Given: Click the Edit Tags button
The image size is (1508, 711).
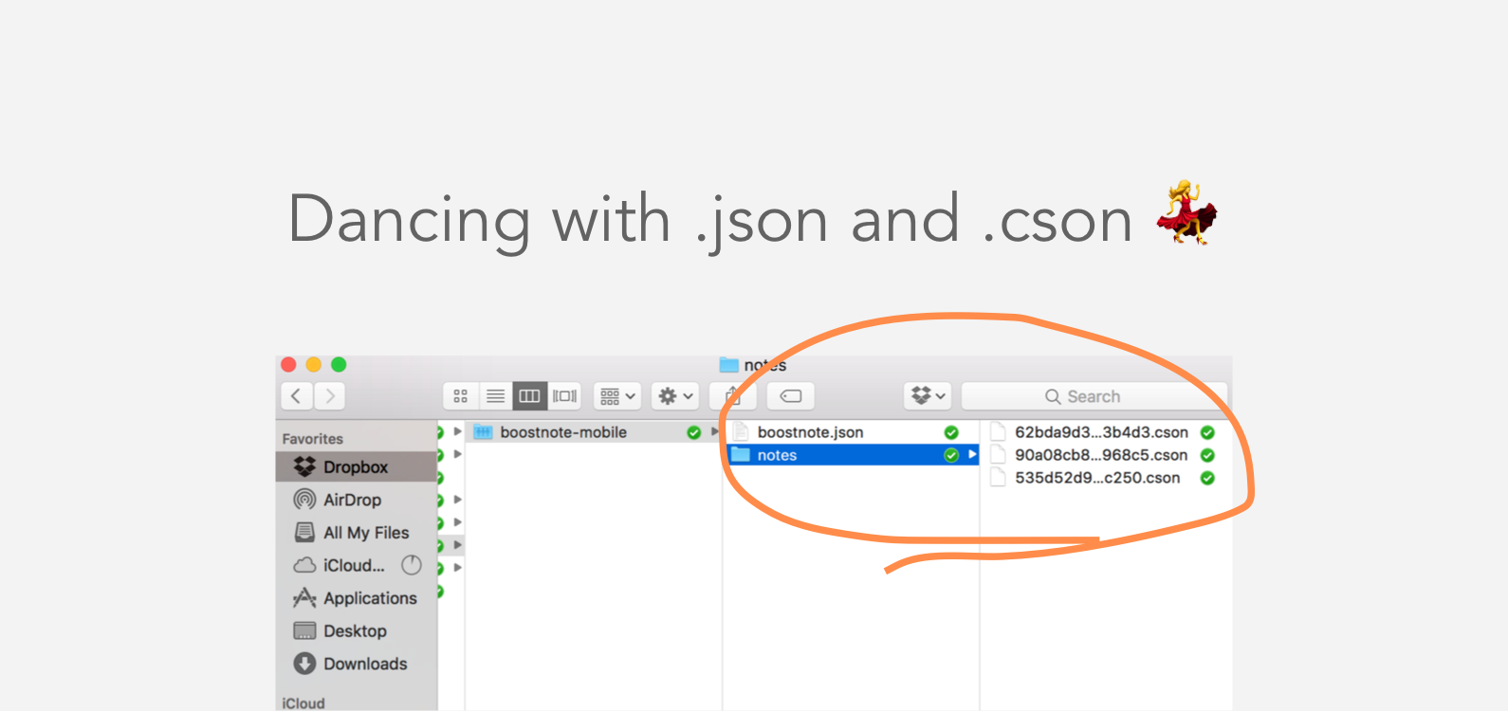Looking at the screenshot, I should point(791,396).
